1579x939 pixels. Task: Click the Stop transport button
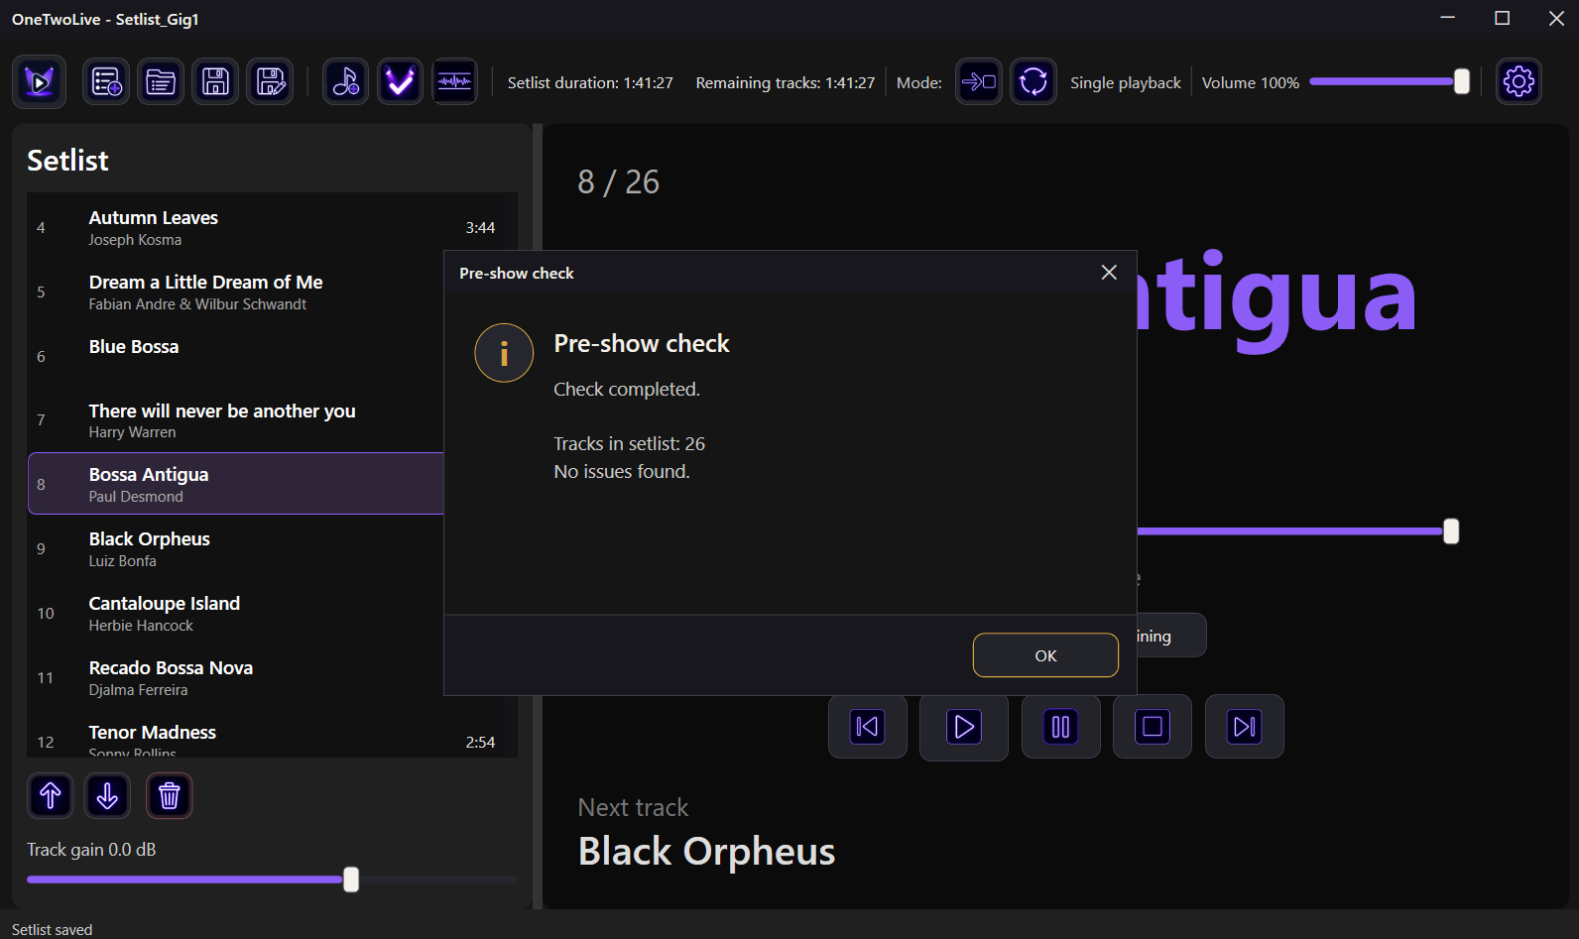tap(1153, 727)
